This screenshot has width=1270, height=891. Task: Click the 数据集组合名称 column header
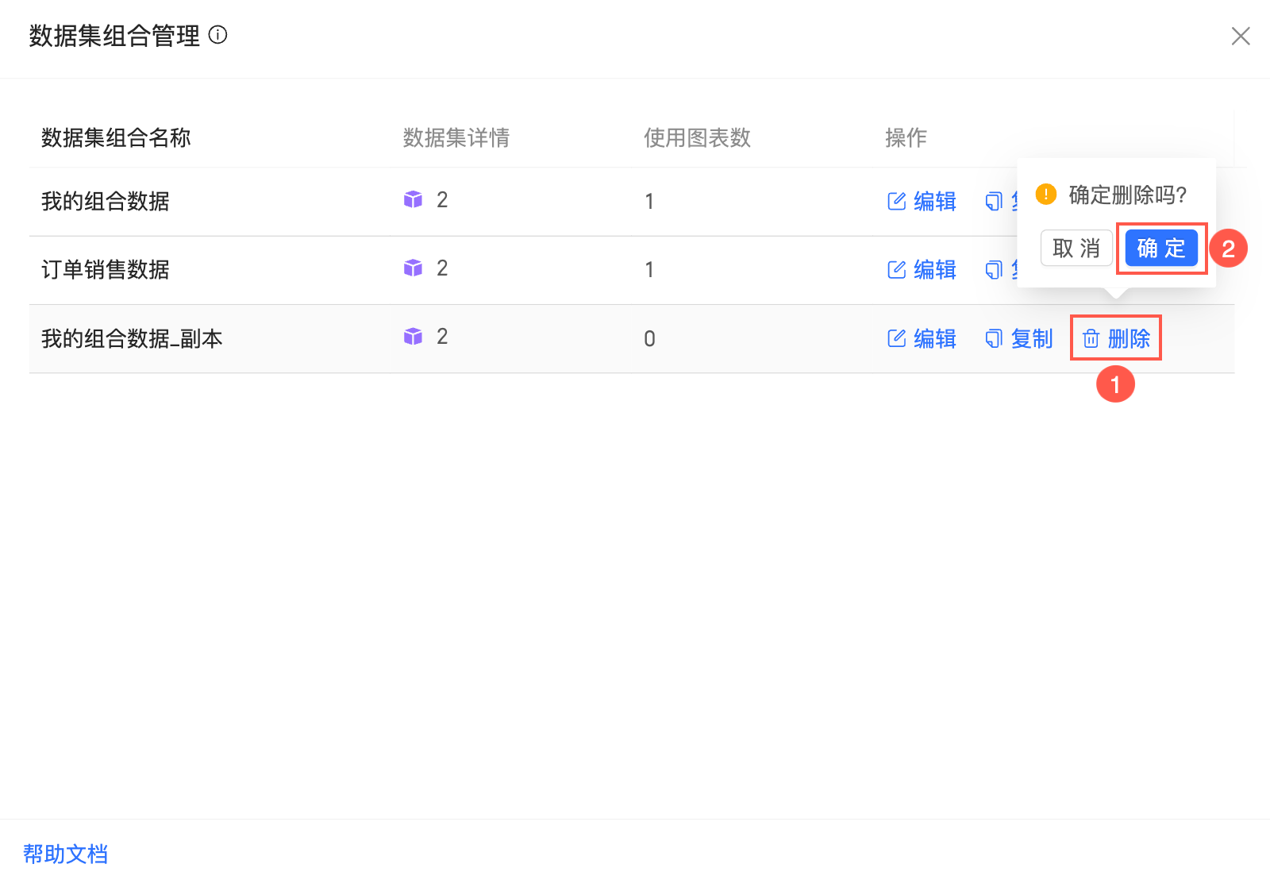point(116,137)
